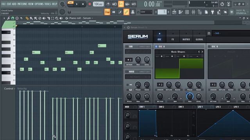Open the Basic Shapes wavetable menu

click(x=178, y=52)
